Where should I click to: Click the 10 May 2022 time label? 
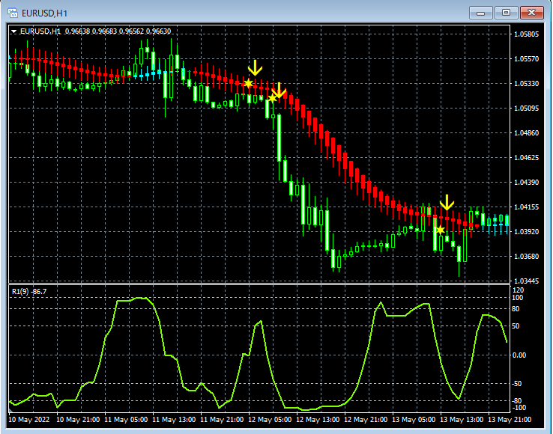coord(29,420)
